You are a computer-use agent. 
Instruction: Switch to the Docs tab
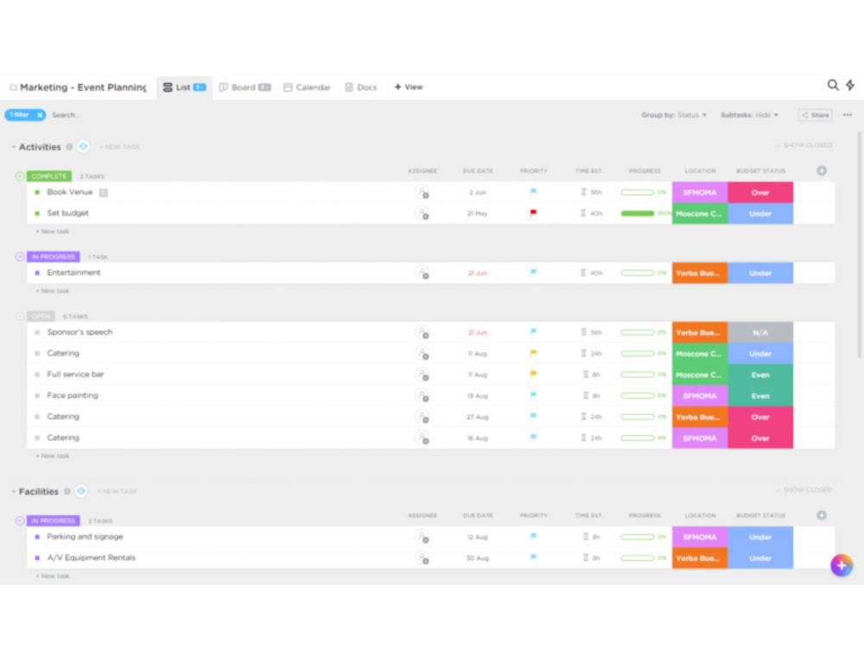[x=361, y=87]
